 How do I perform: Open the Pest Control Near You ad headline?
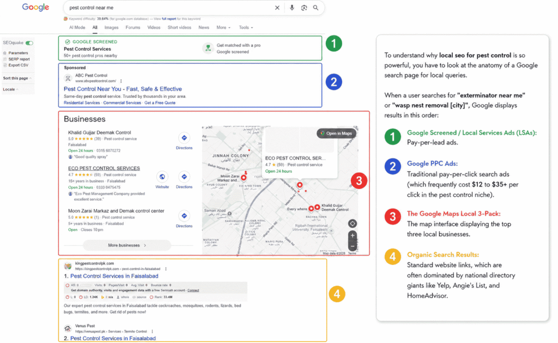(x=123, y=89)
